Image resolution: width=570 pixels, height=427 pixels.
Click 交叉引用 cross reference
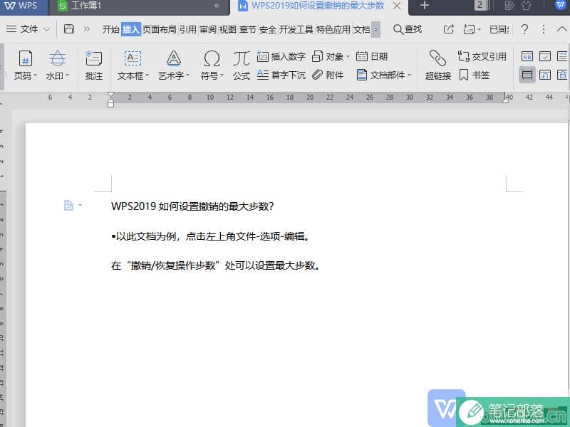482,57
